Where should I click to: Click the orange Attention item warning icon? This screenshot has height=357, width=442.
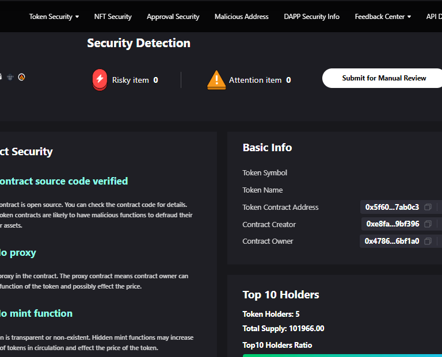pos(216,80)
